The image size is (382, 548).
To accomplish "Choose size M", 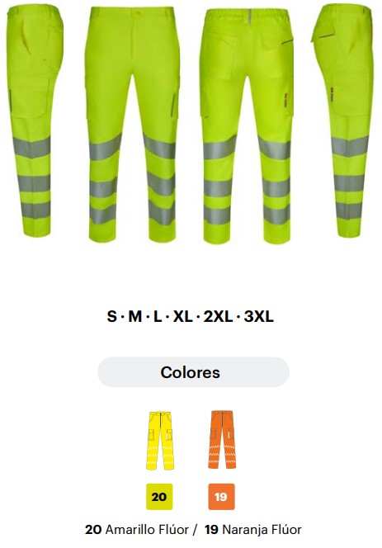I will click(135, 317).
